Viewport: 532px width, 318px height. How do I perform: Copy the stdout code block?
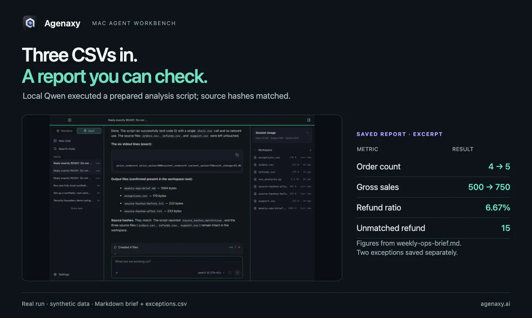tap(237, 154)
